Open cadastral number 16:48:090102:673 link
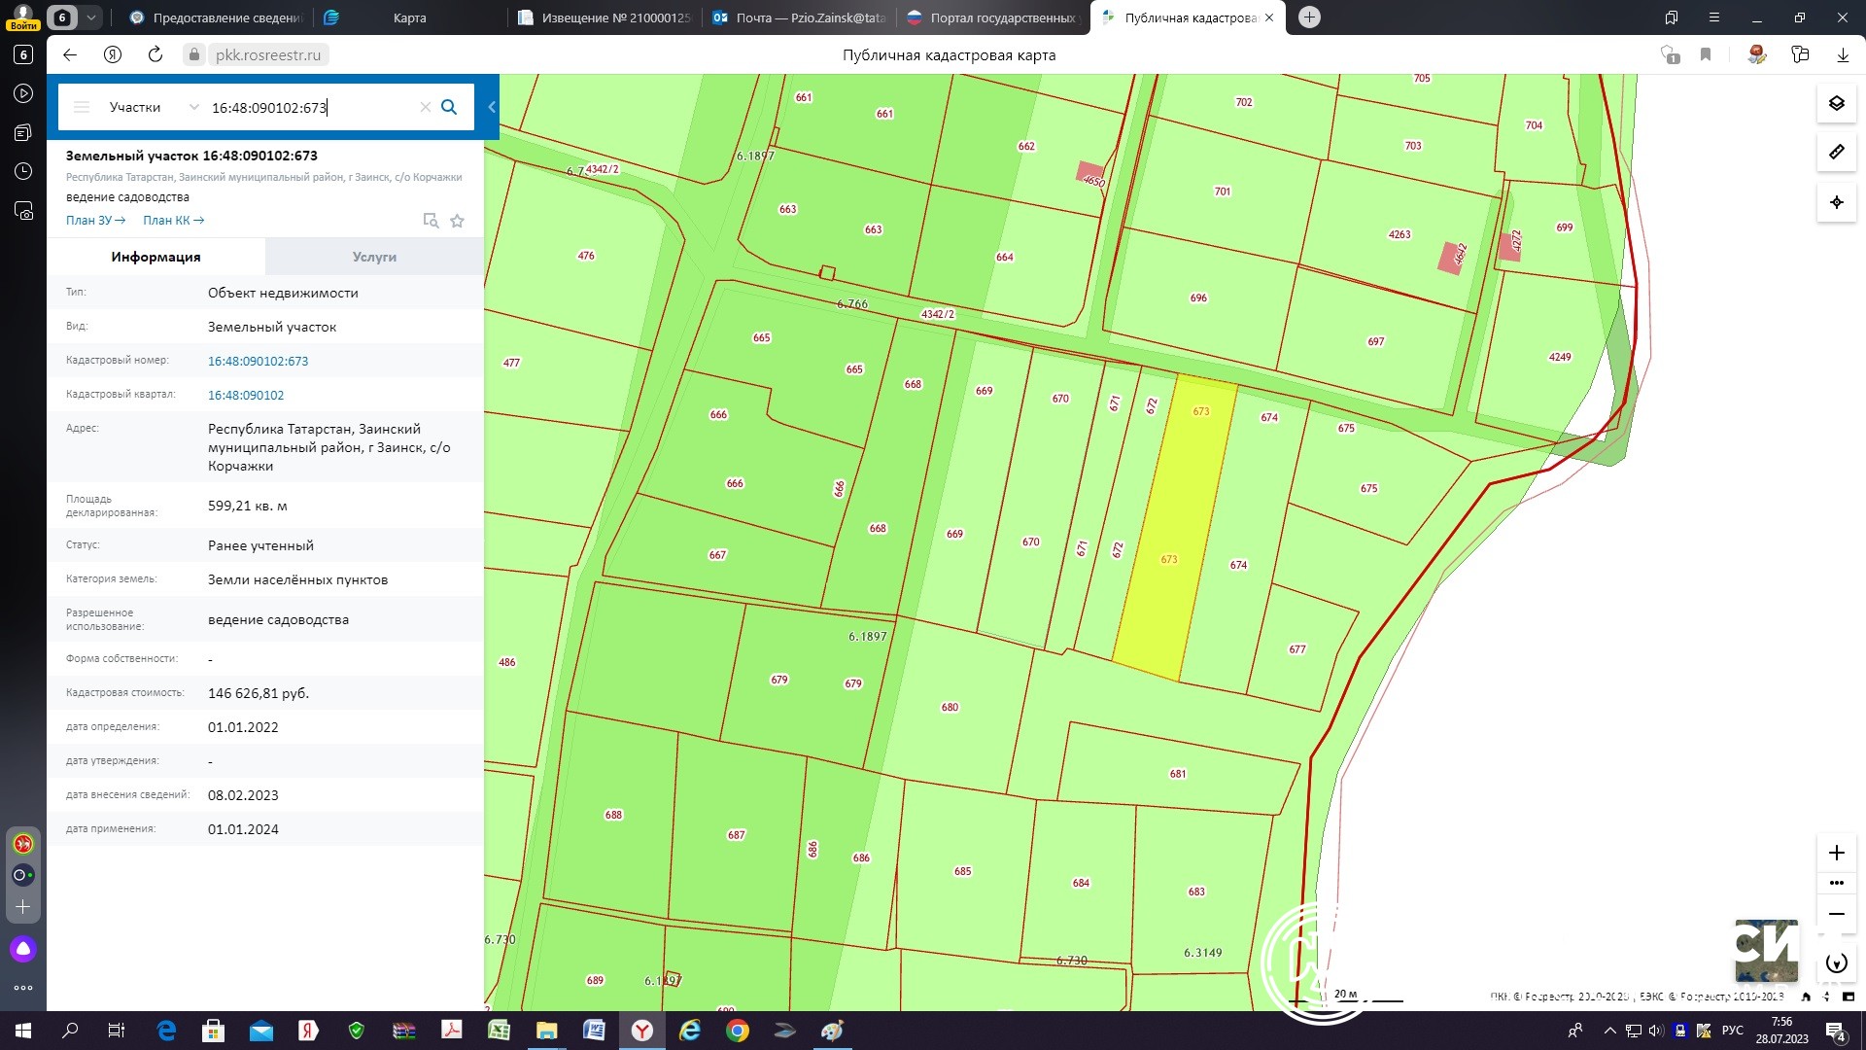Image resolution: width=1866 pixels, height=1050 pixels. point(258,361)
